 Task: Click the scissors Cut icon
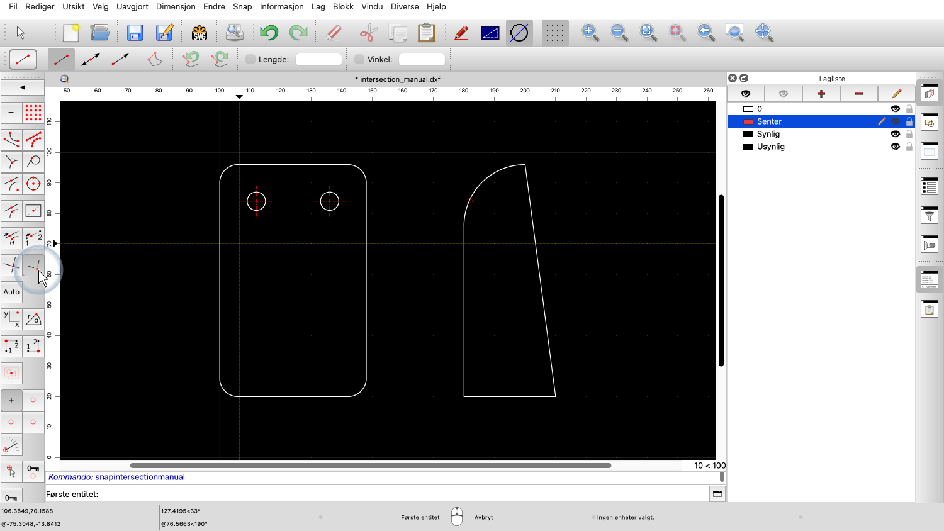pos(368,32)
